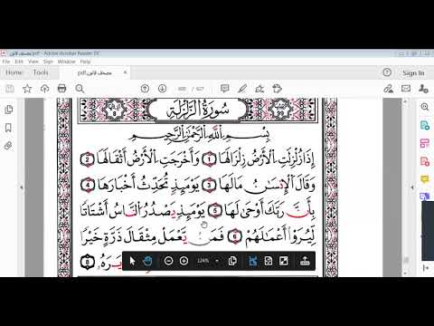Click the zoom percentage value field
Screen dimensions: 434x326
click(x=203, y=261)
